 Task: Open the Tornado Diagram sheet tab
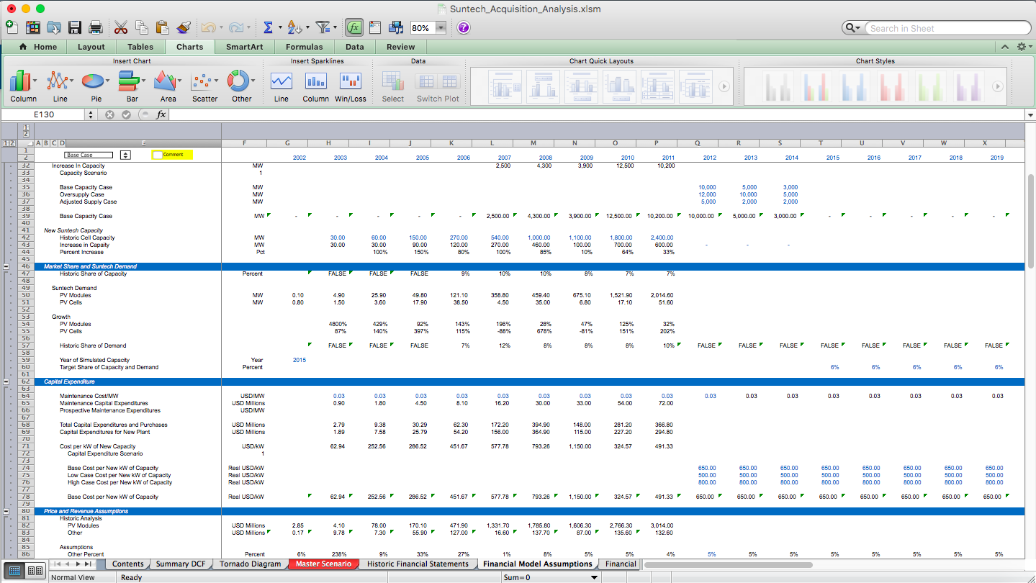(x=250, y=564)
